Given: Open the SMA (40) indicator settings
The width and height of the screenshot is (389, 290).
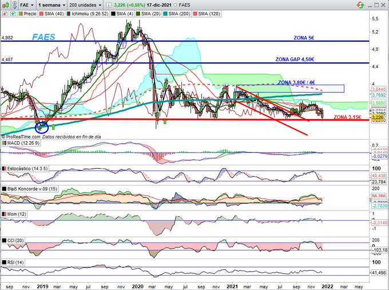Looking at the screenshot, I should [x=54, y=14].
